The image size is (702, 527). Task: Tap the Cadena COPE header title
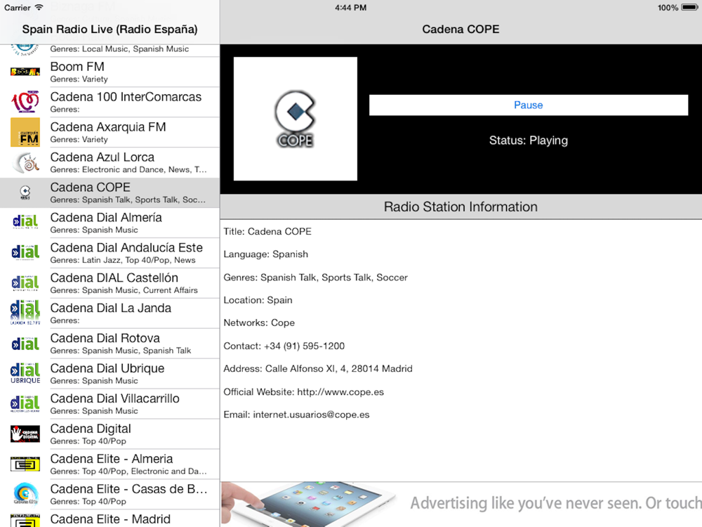(x=461, y=29)
